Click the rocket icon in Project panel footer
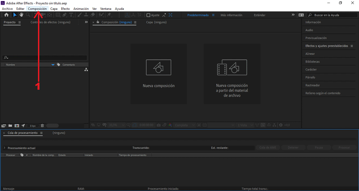 coord(23,126)
